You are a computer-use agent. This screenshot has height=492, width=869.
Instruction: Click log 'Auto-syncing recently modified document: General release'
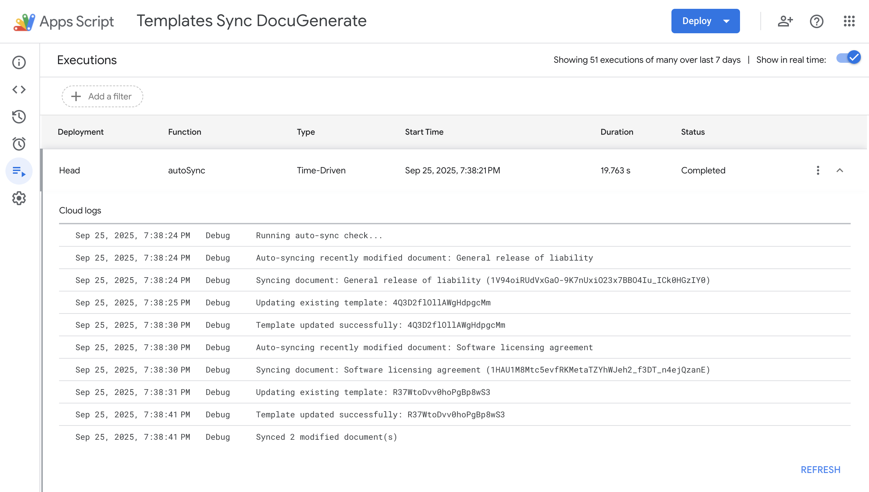click(455, 258)
